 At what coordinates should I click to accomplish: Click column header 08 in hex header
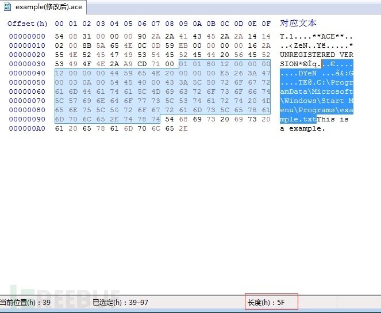pyautogui.click(x=170, y=24)
